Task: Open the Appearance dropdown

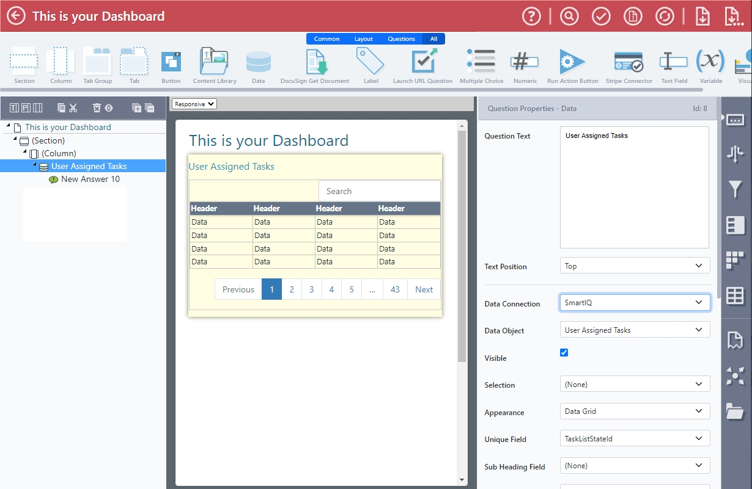Action: point(635,411)
